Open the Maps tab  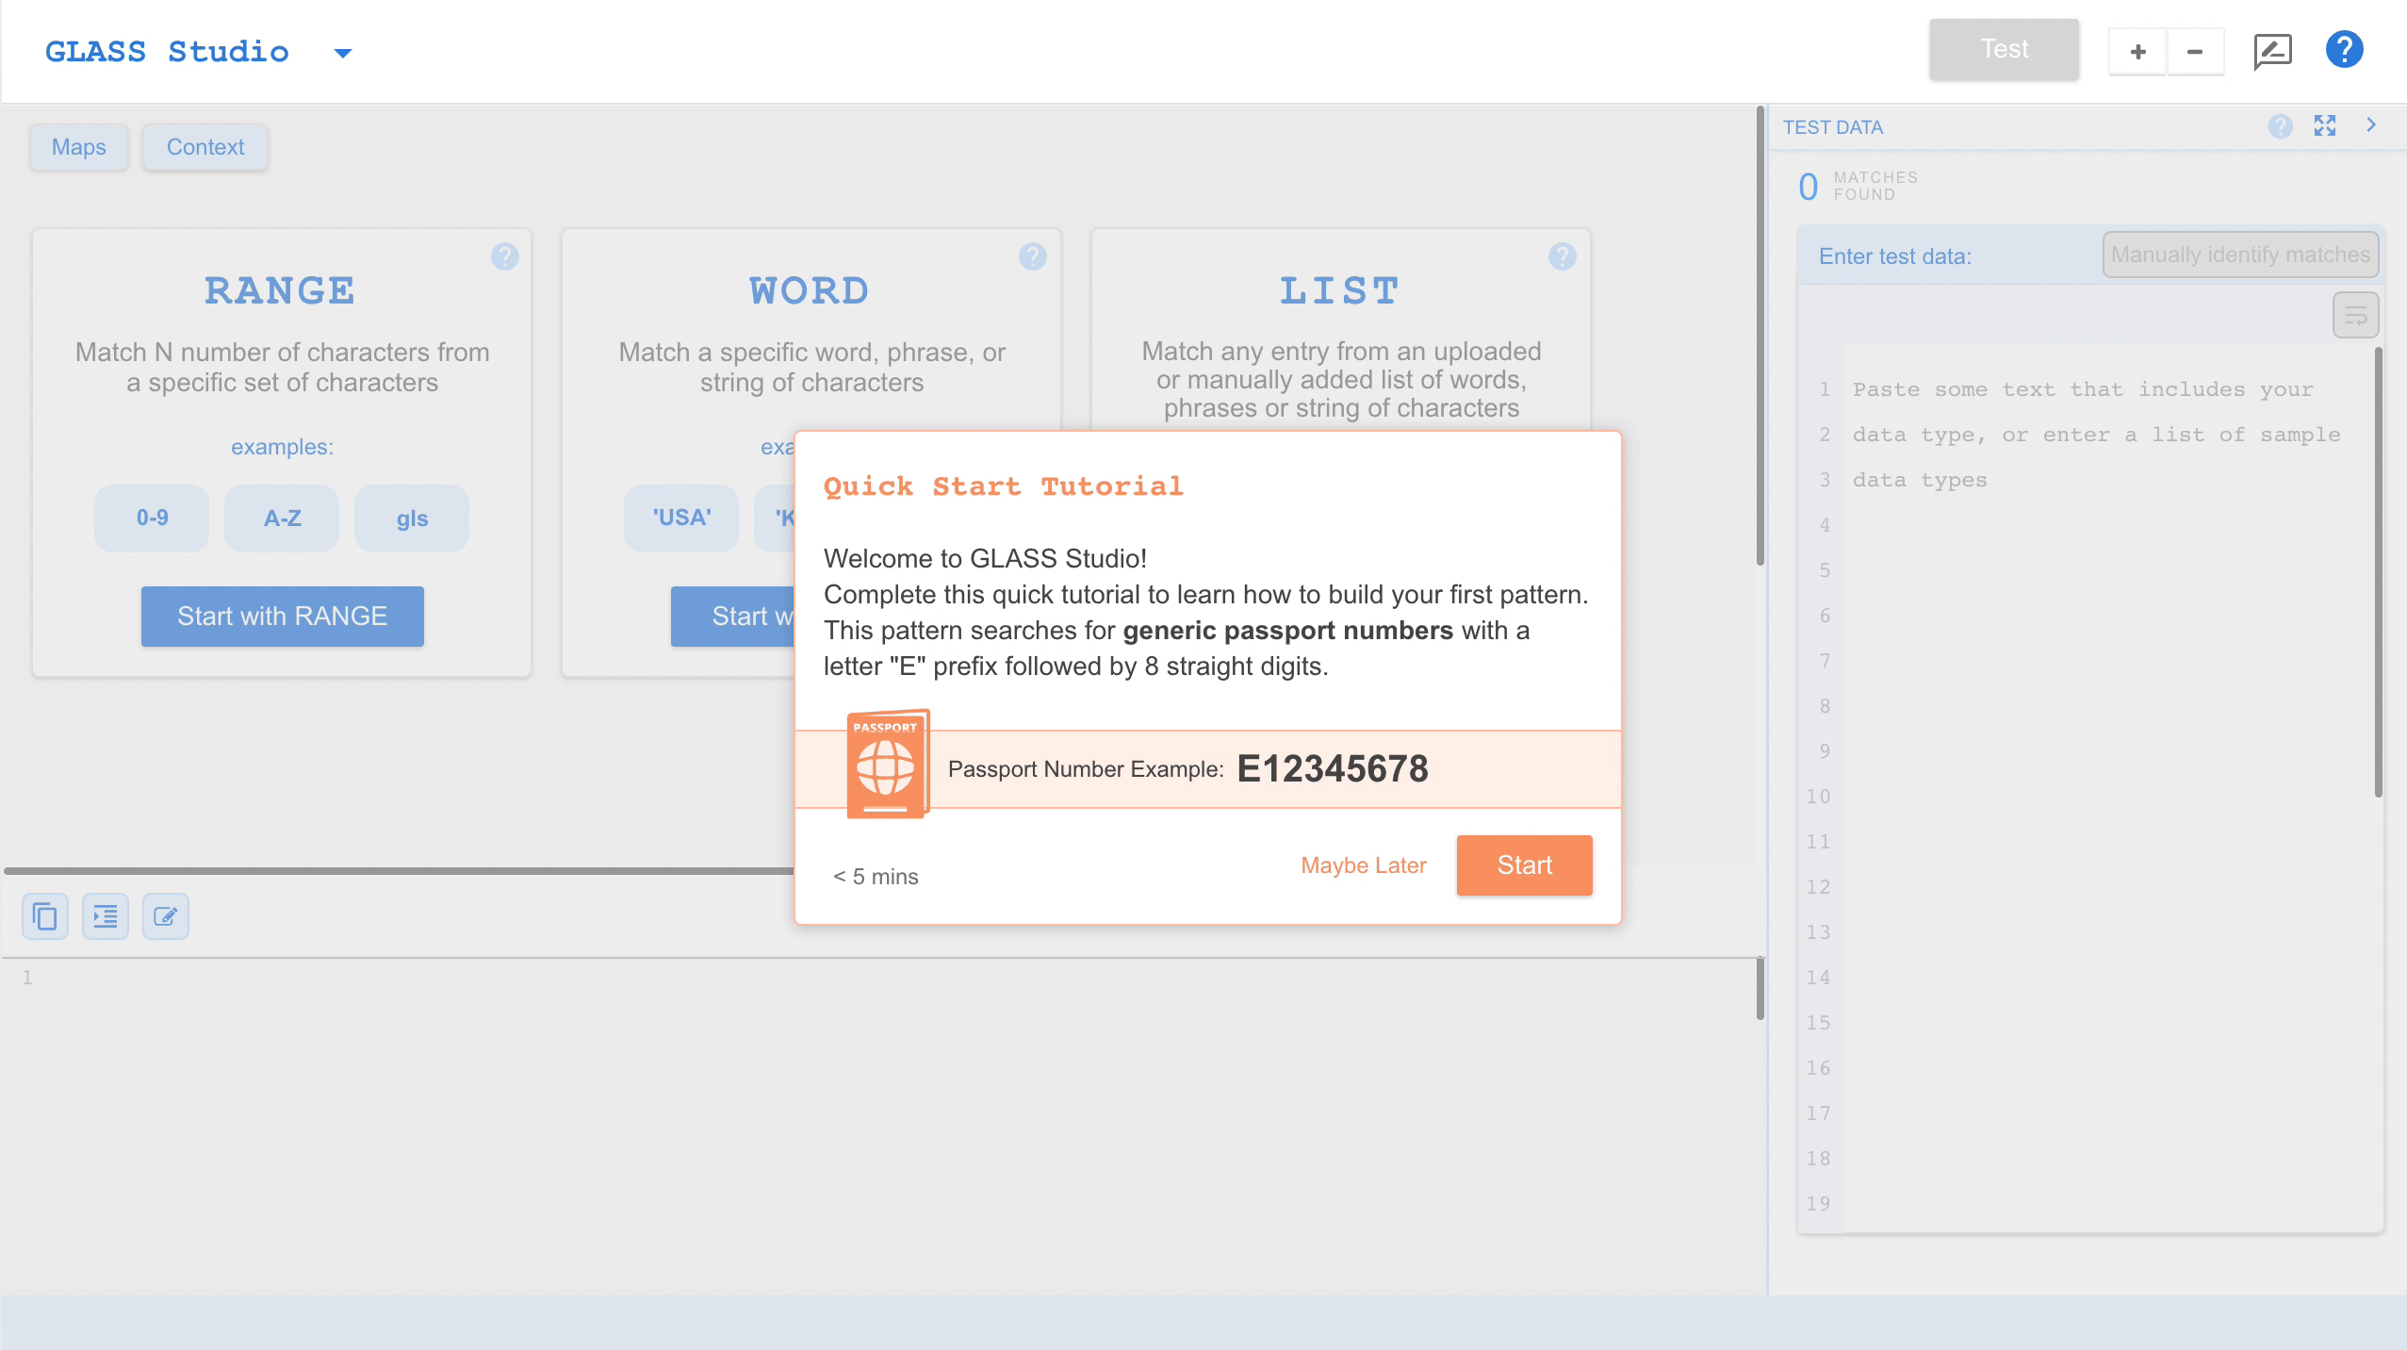tap(79, 147)
